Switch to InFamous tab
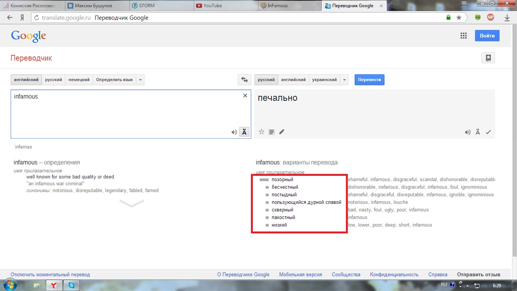The height and width of the screenshot is (291, 517). 290,6
